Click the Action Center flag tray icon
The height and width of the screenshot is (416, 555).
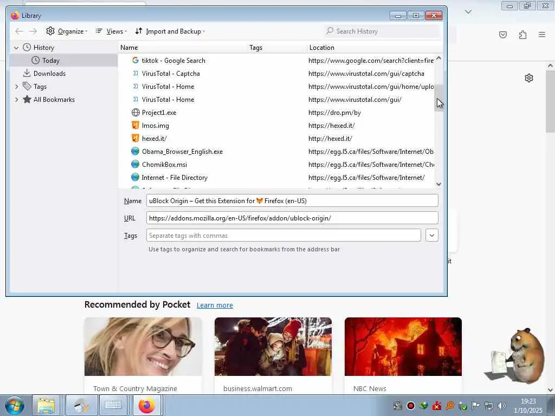(476, 406)
